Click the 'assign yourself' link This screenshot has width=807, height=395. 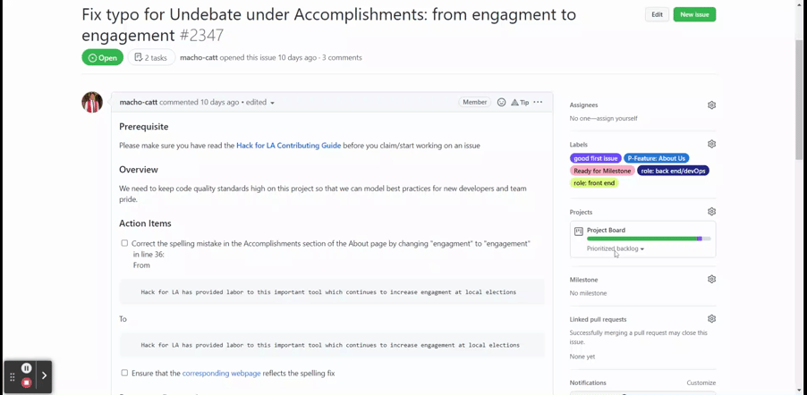pos(616,118)
